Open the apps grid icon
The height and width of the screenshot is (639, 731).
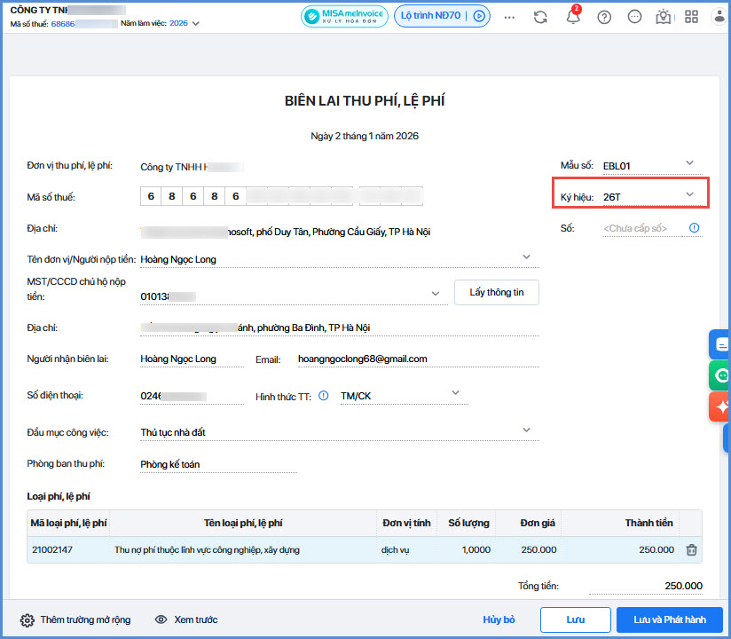(691, 17)
